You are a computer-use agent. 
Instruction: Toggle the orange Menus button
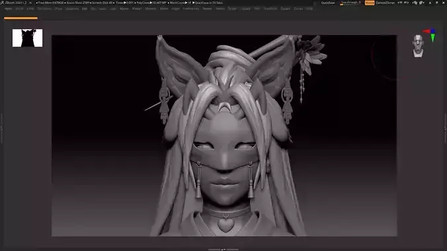(370, 3)
